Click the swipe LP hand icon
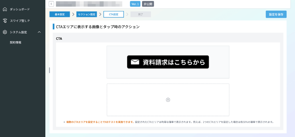Screen dimensions: 295x137 point(5,21)
